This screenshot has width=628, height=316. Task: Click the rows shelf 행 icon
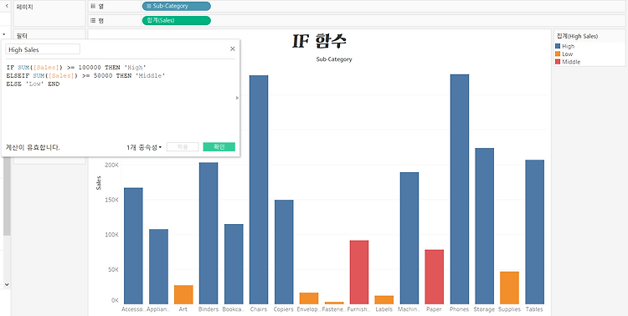(93, 20)
